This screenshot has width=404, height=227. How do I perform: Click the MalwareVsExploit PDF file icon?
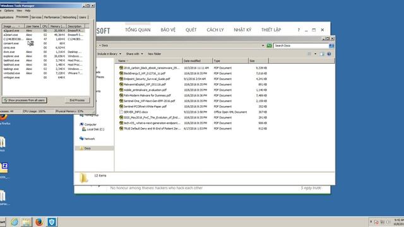tap(121, 84)
